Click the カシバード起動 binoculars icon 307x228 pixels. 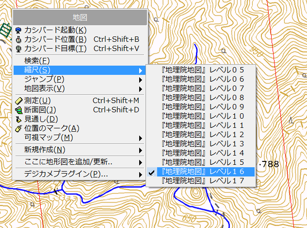coord(18,31)
